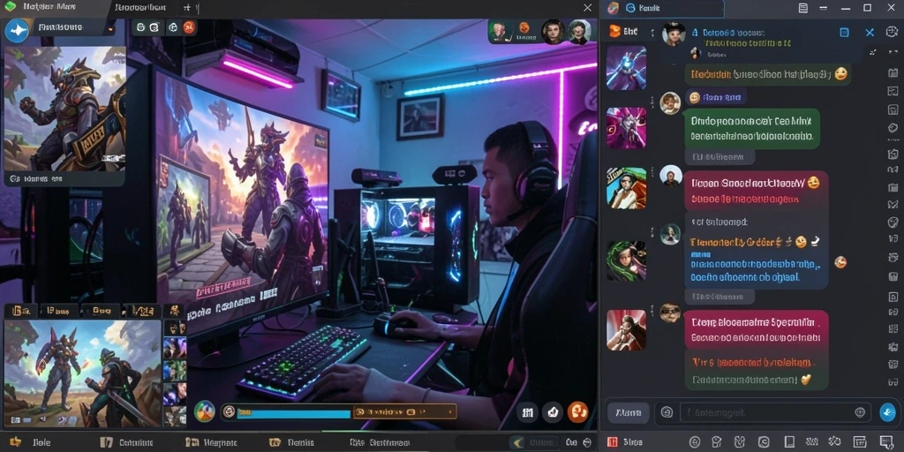The width and height of the screenshot is (904, 452).
Task: Click the gray button beside the chat emoji icon
Action: click(x=629, y=412)
